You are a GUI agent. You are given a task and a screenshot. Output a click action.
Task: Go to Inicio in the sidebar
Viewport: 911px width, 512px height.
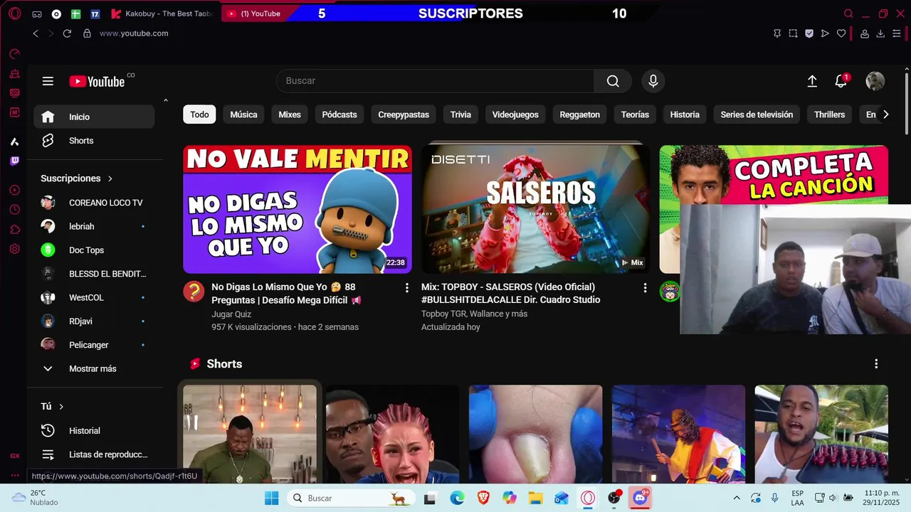[x=94, y=117]
